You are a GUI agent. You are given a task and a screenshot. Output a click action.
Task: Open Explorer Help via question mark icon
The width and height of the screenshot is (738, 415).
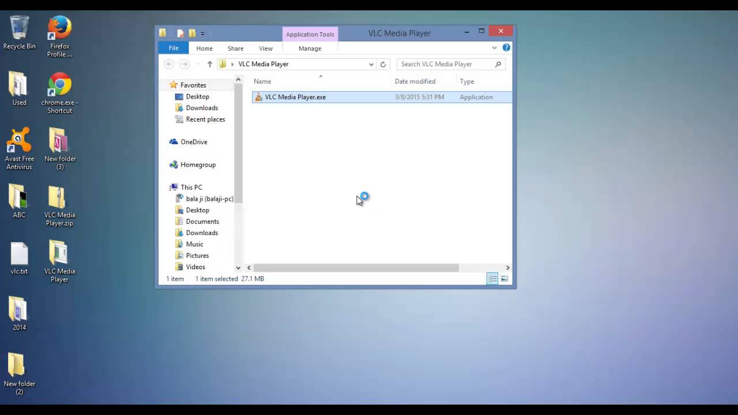point(506,48)
